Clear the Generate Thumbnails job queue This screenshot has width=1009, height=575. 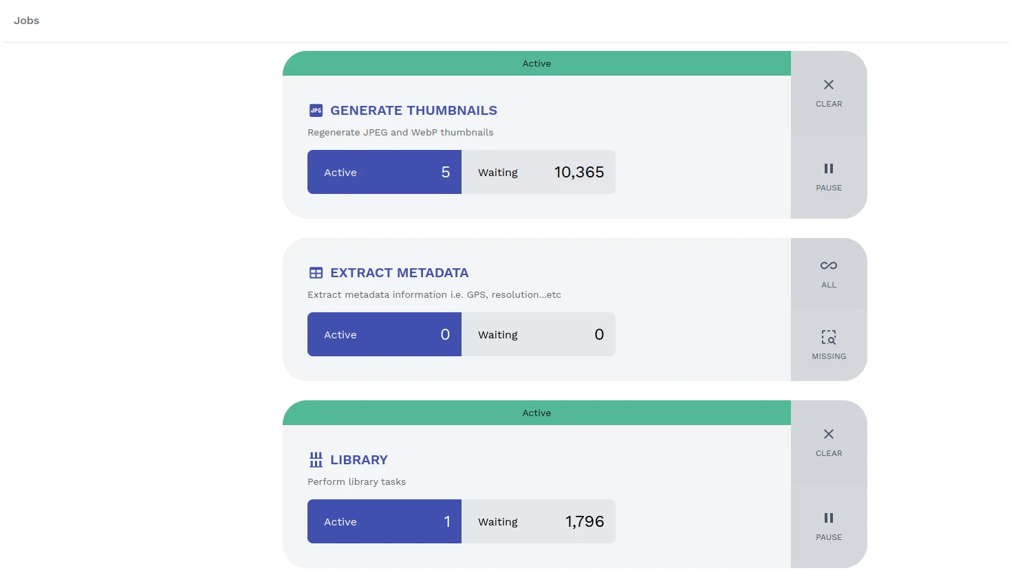[x=828, y=93]
